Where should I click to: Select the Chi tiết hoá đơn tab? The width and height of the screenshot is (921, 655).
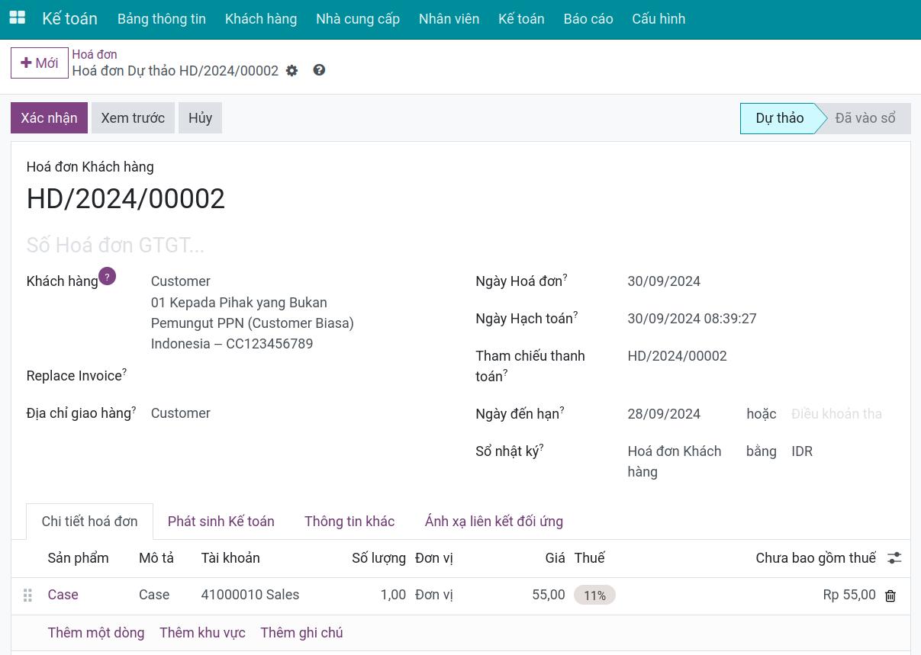coord(90,522)
